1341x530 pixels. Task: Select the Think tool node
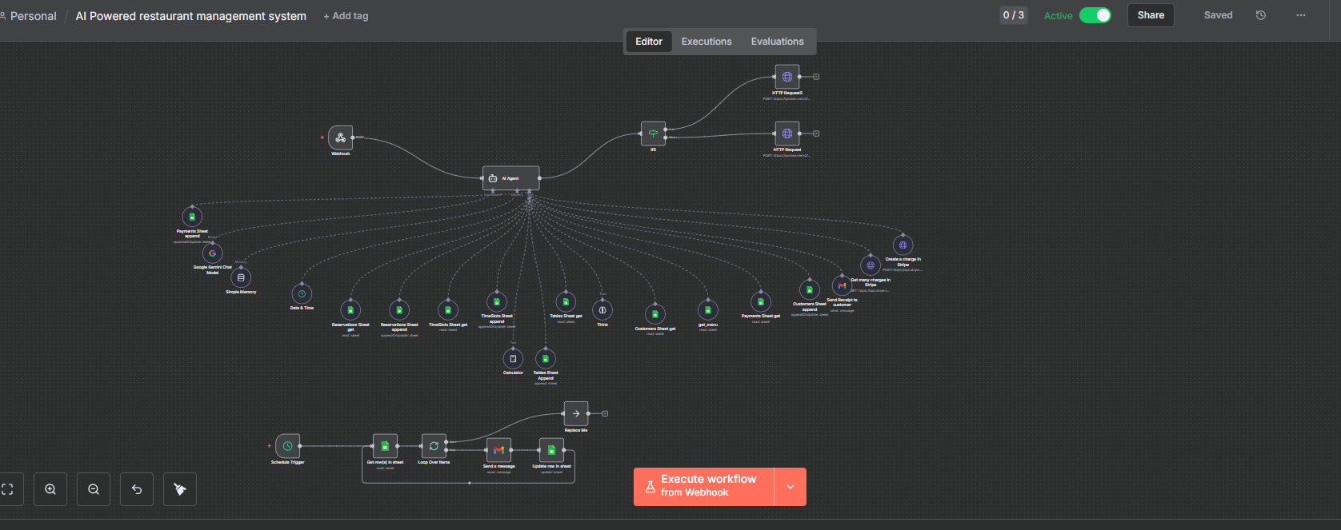click(602, 310)
